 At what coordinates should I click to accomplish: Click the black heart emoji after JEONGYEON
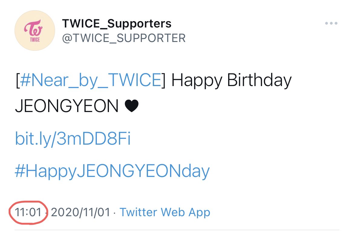pos(132,106)
